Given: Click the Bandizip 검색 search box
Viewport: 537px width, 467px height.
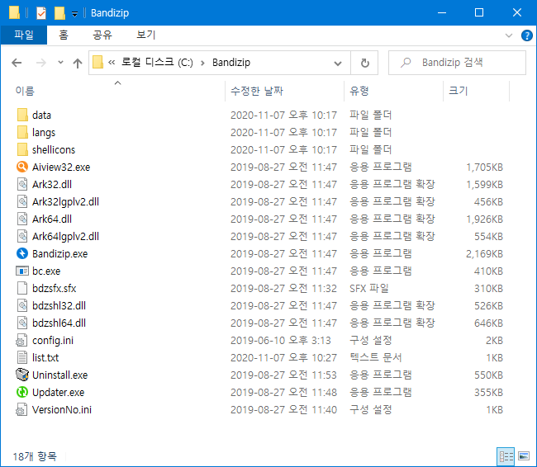Looking at the screenshot, I should pos(457,63).
